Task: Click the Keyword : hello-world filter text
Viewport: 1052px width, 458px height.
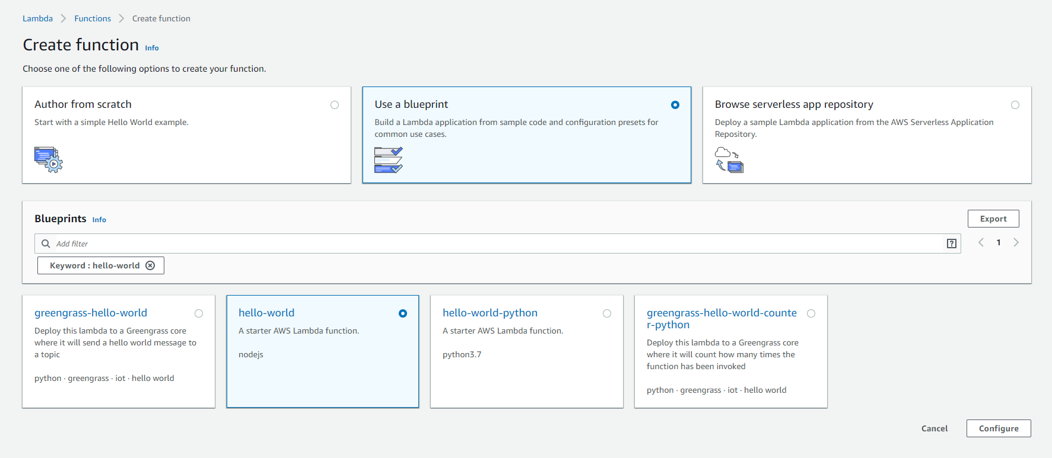Action: 95,265
